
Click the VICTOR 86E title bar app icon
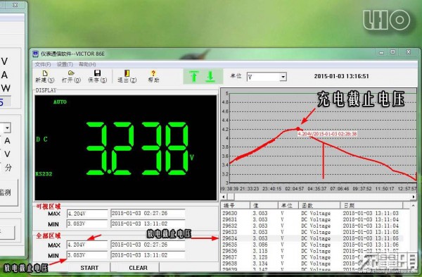[x=36, y=54]
